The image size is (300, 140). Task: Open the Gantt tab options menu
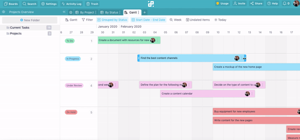[x=138, y=12]
